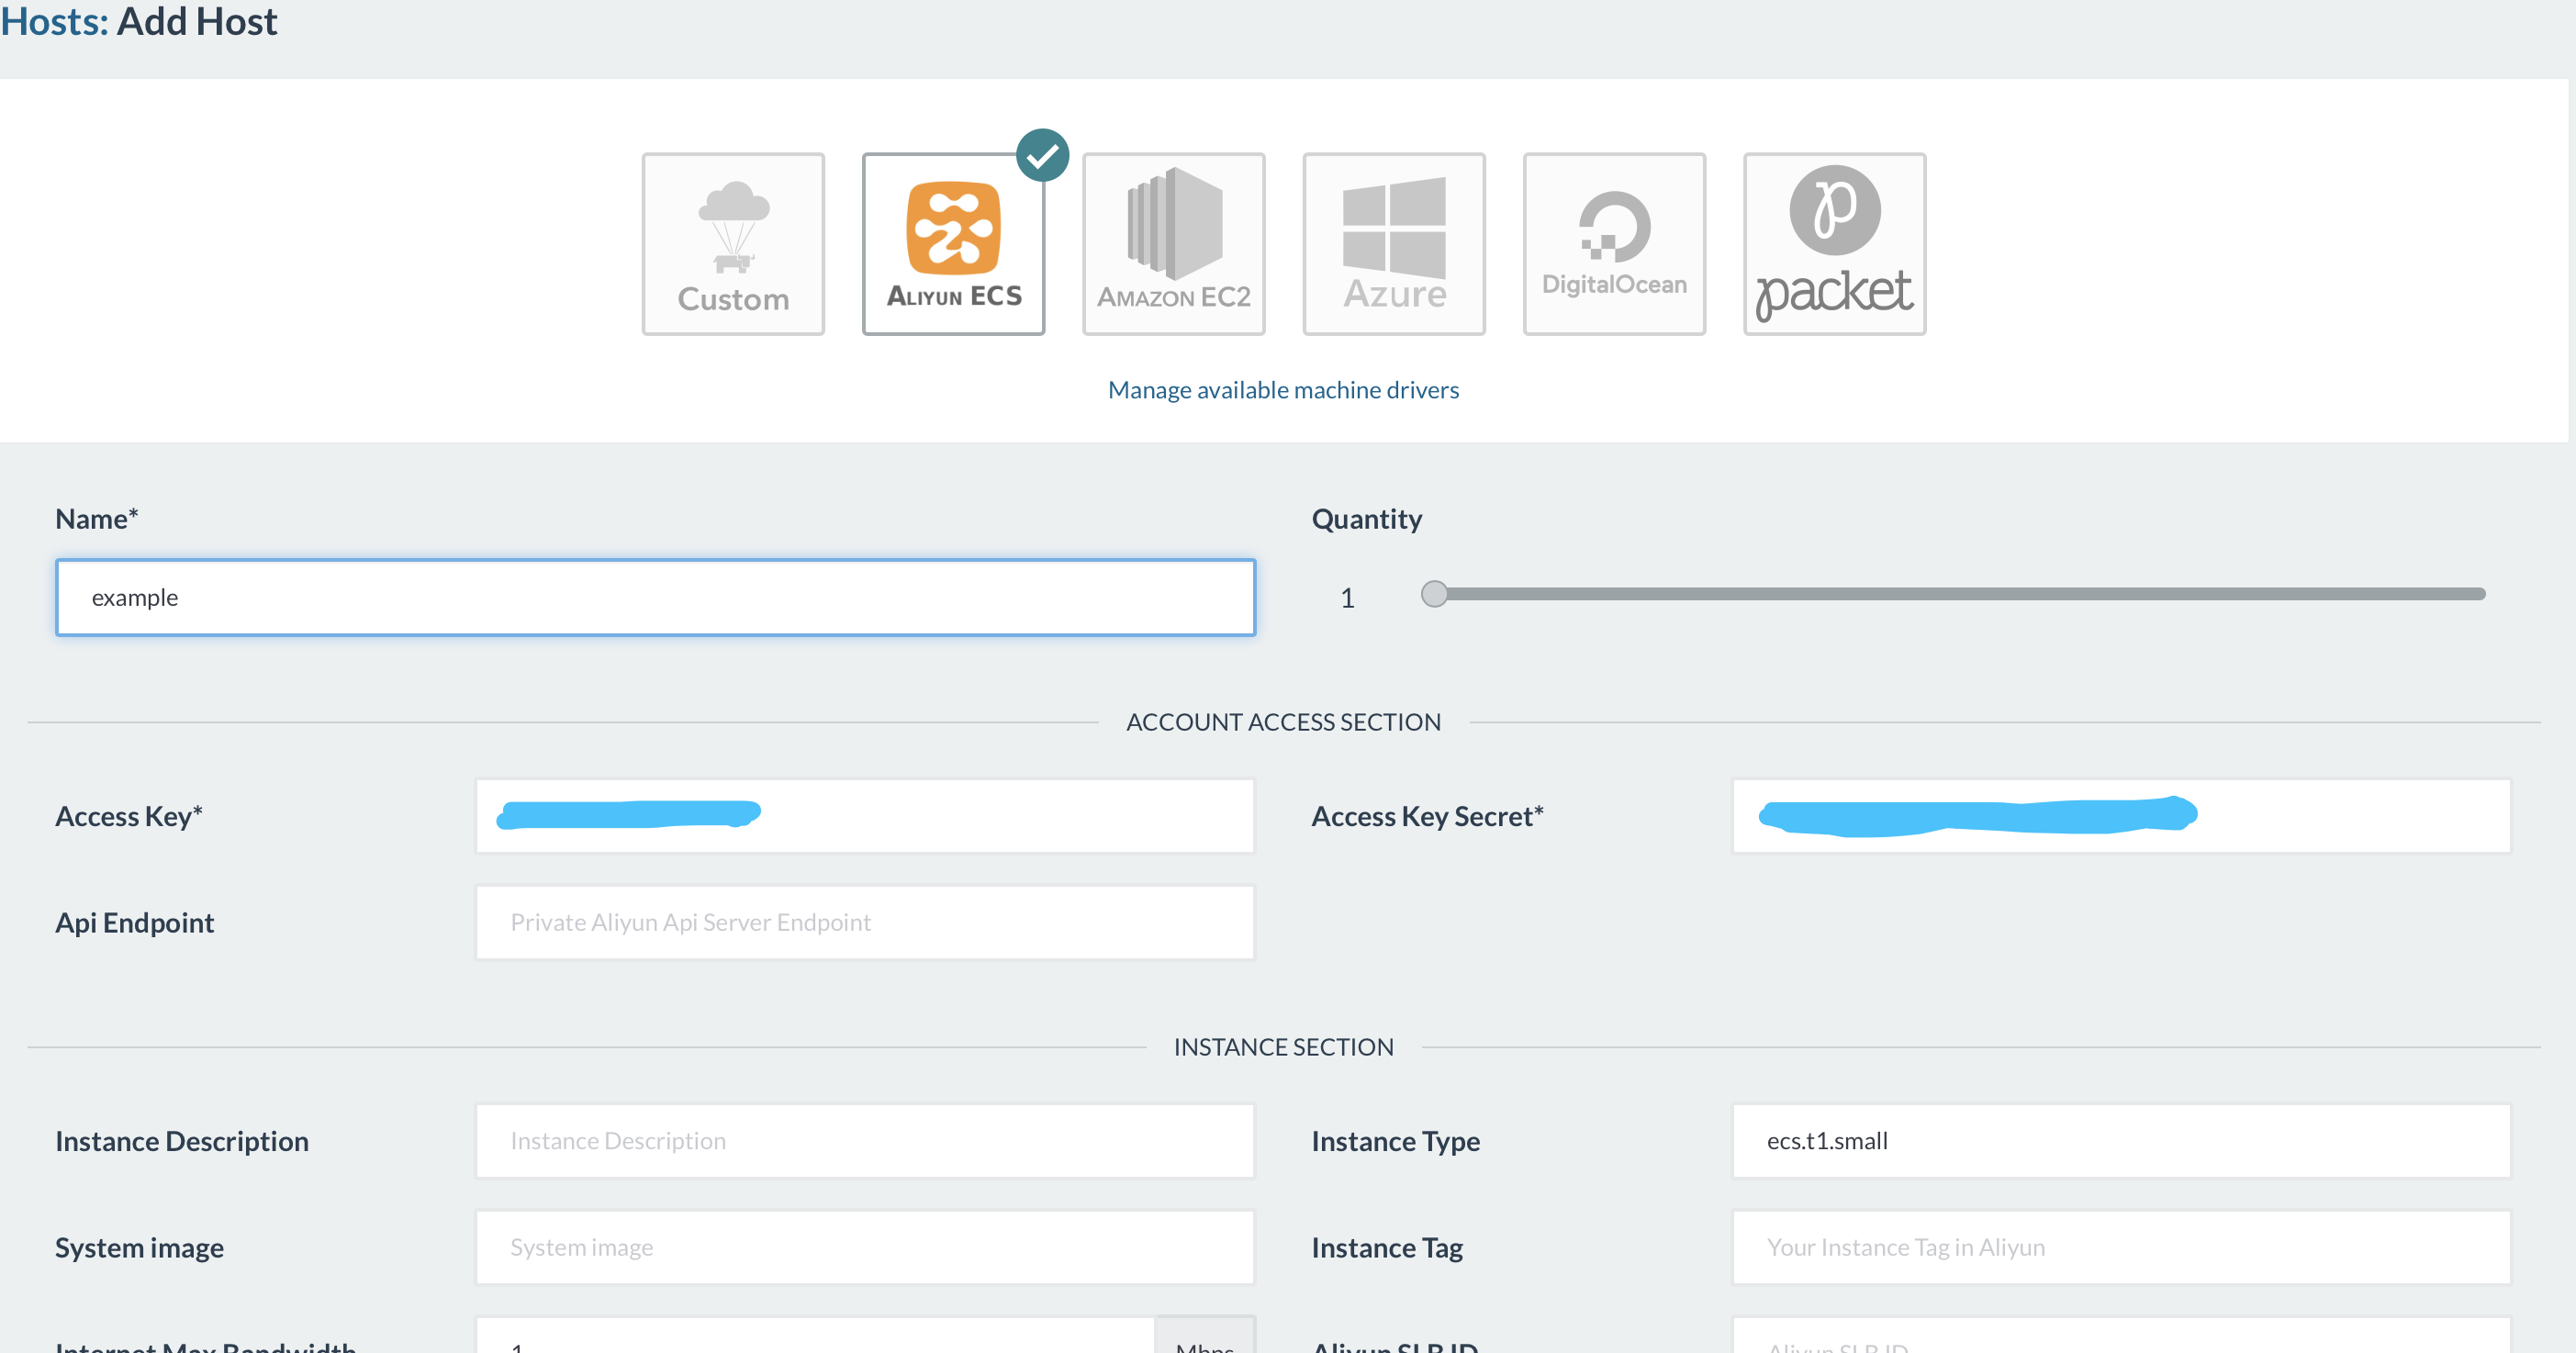Expand the Instance Section
Viewport: 2576px width, 1353px height.
pyautogui.click(x=1282, y=1046)
